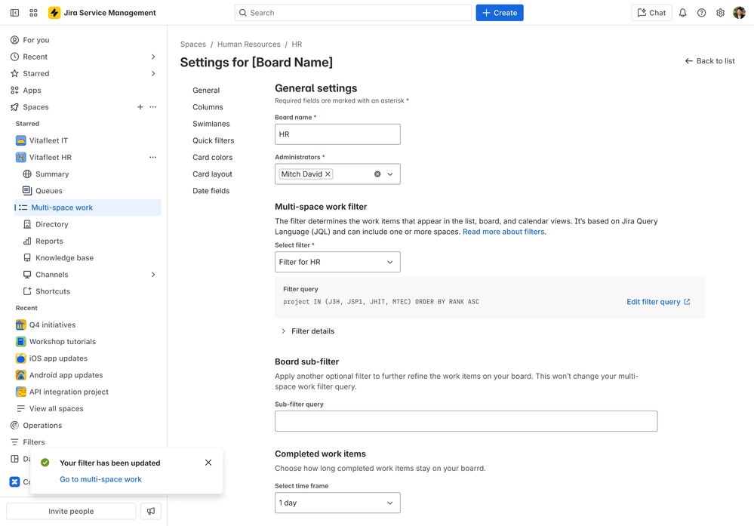Click Edit filter query link
Image resolution: width=754 pixels, height=526 pixels.
pyautogui.click(x=658, y=302)
